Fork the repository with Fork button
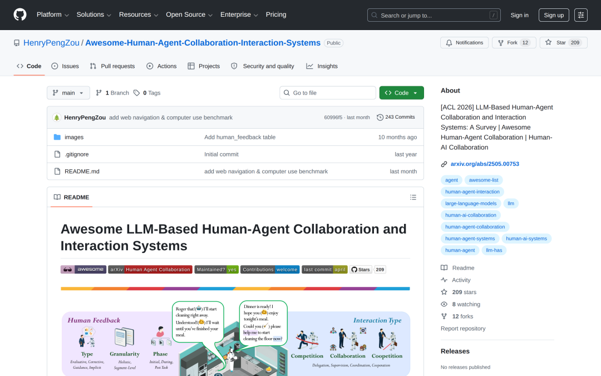 [x=514, y=42]
